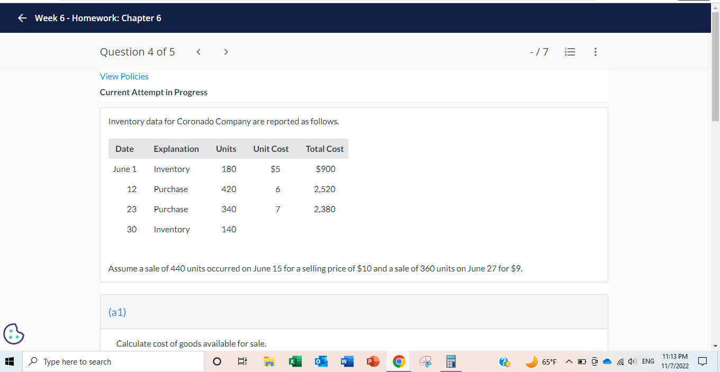Open the clock showing 11:13 PM
This screenshot has width=720, height=372.
[x=675, y=361]
